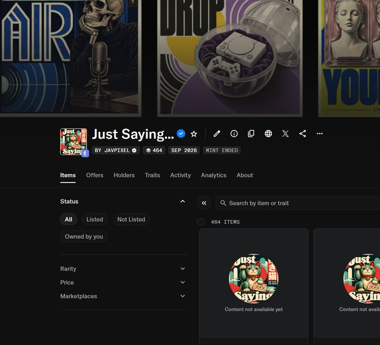This screenshot has height=345, width=380.
Task: Open the About tab
Action: tap(245, 175)
